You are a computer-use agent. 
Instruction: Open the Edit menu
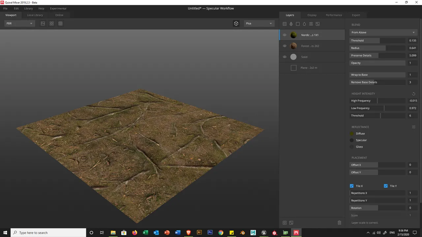[x=16, y=8]
